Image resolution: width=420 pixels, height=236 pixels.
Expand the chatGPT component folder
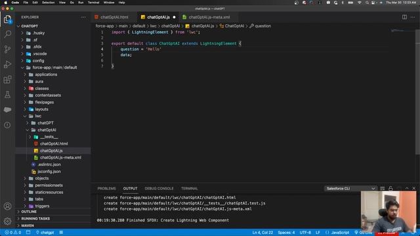45,123
